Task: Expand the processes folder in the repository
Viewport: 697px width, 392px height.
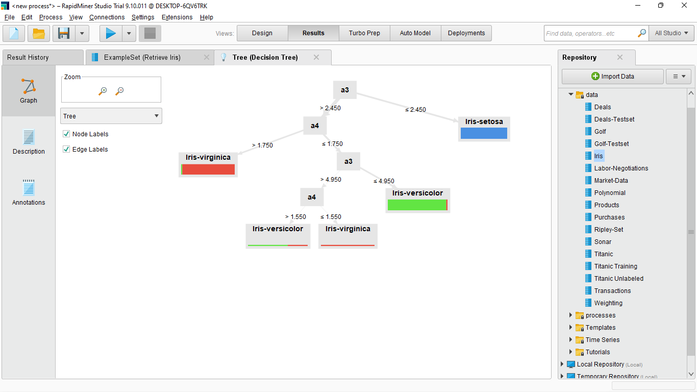Action: [570, 315]
